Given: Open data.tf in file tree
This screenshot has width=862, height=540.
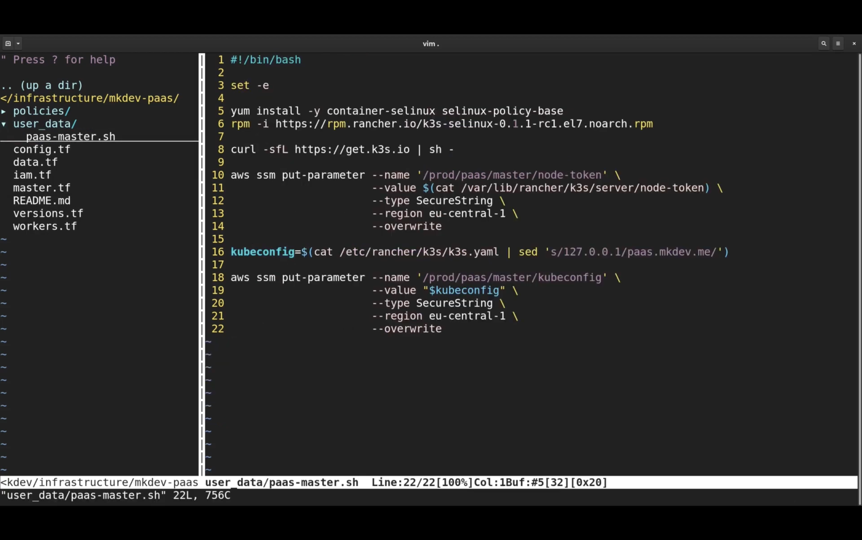Looking at the screenshot, I should click(x=35, y=163).
